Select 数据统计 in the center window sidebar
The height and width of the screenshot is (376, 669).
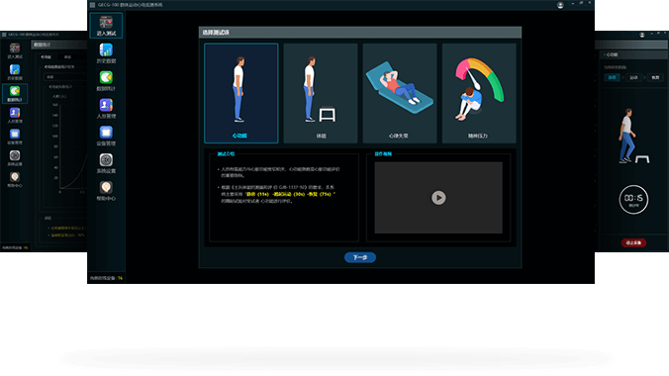coord(106,81)
